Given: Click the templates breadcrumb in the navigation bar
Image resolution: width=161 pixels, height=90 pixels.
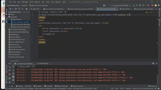Looking at the screenshot, I should (24, 5).
